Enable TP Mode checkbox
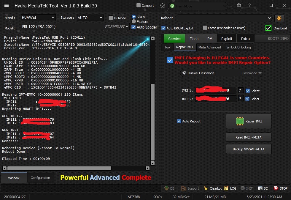 click(111, 18)
